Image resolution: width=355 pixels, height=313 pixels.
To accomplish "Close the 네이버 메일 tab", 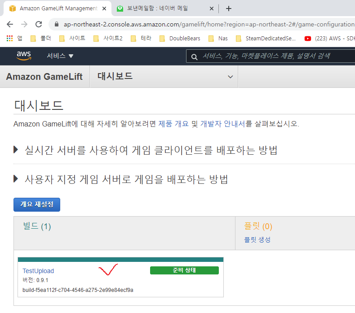I will pyautogui.click(x=212, y=9).
